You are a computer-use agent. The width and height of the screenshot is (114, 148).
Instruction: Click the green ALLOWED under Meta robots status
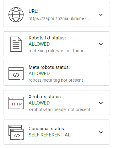point(39,74)
